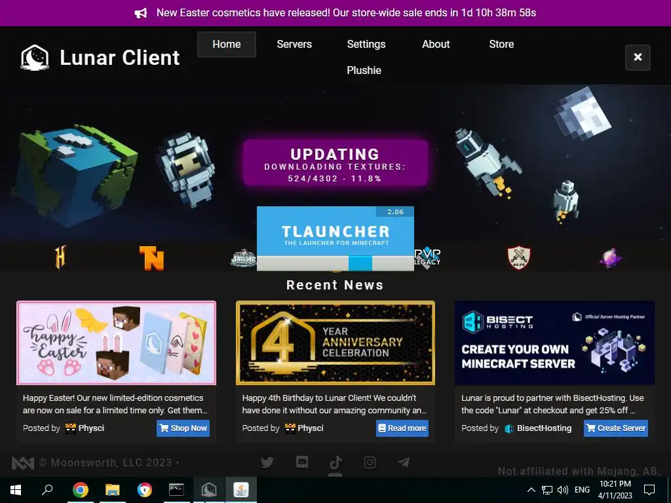The height and width of the screenshot is (503, 671).
Task: Show hidden system tray icons
Action: pos(531,490)
